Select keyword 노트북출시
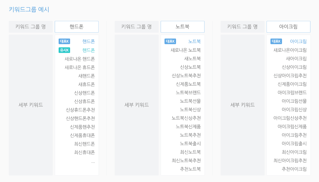 tap(190, 144)
